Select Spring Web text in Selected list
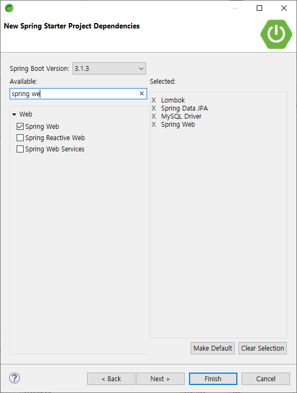 pos(178,125)
